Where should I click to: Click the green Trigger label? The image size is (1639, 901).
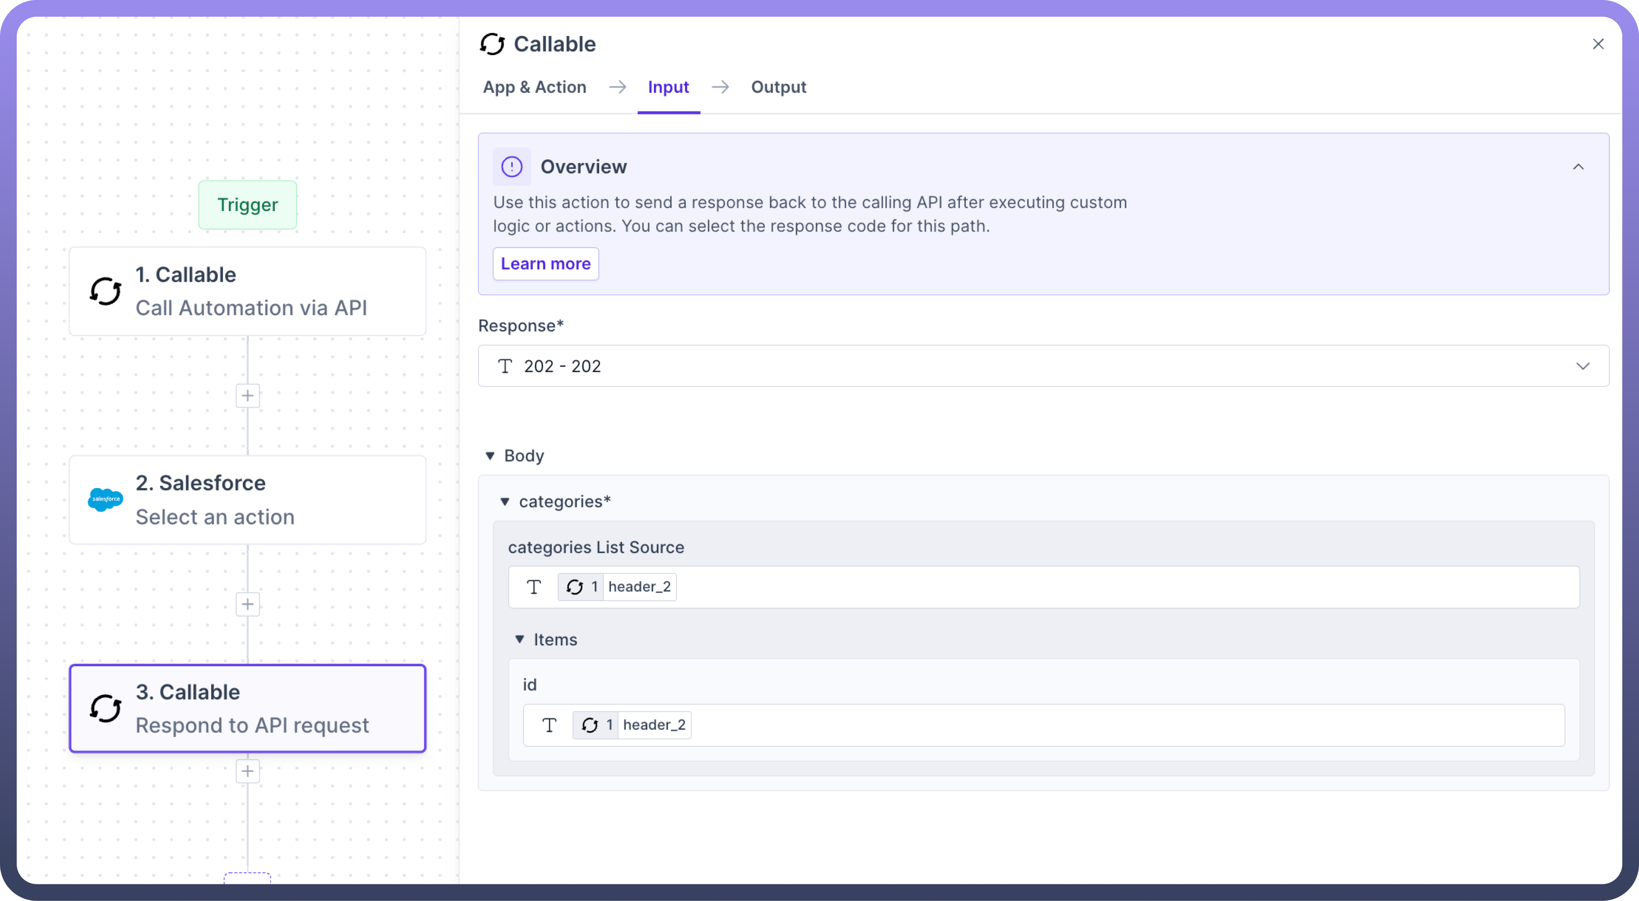click(x=248, y=205)
